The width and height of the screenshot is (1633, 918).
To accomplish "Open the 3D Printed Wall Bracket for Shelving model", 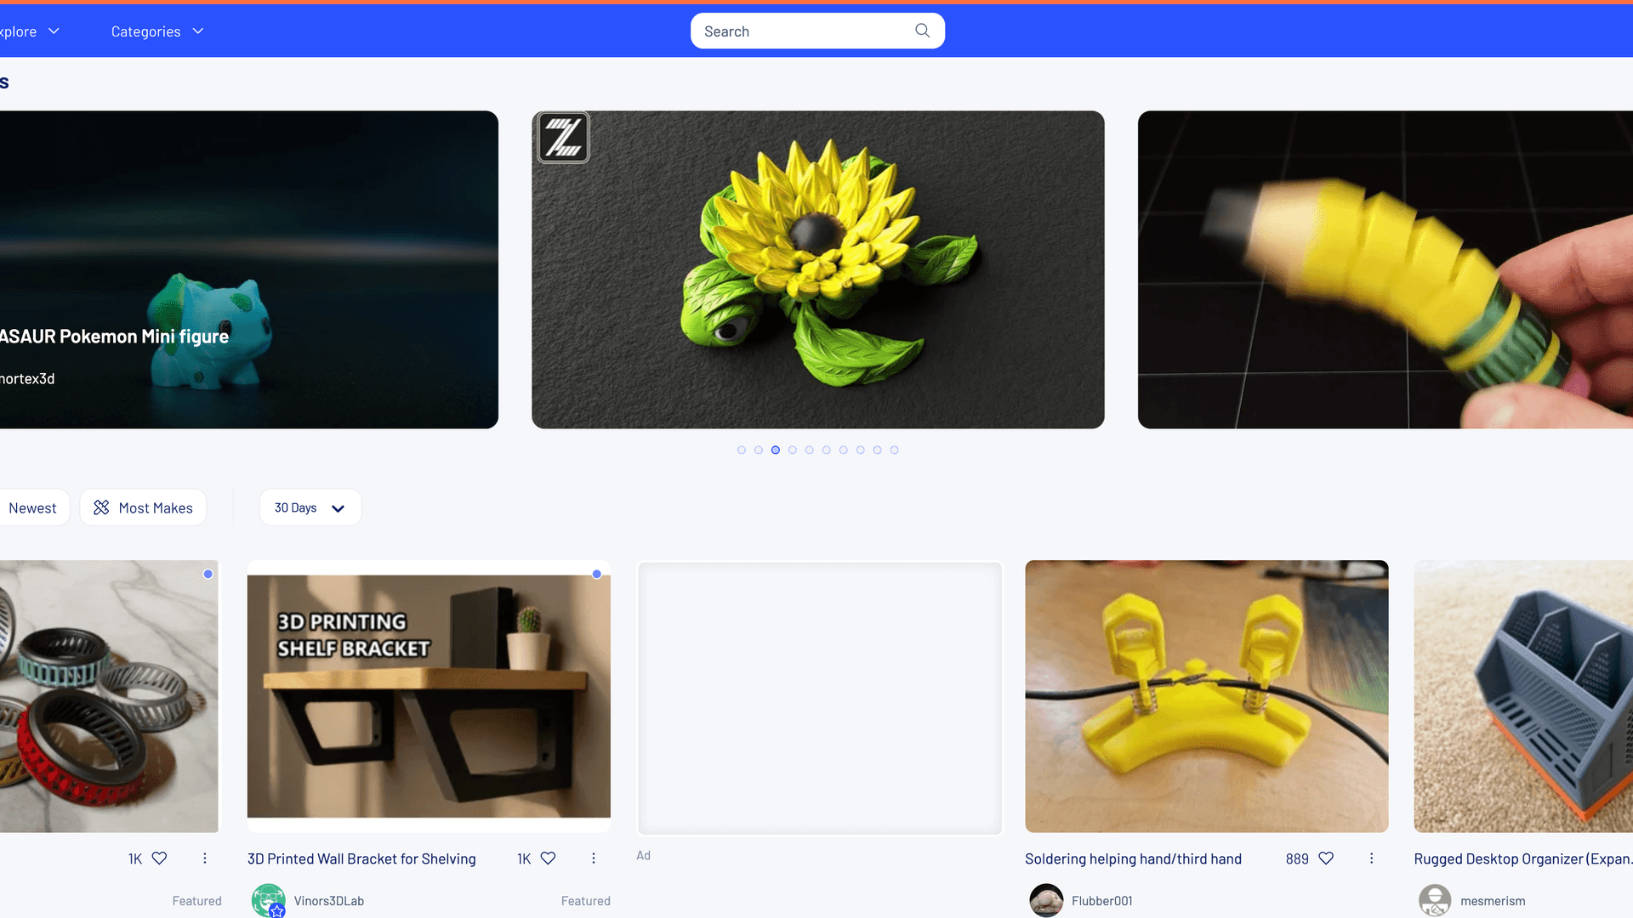I will click(x=361, y=858).
